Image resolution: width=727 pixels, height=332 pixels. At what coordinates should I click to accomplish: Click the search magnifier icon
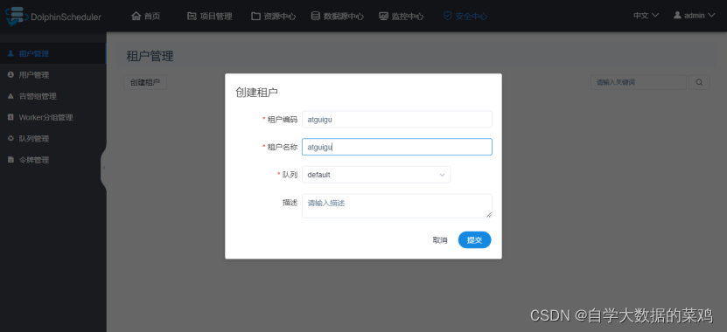(699, 82)
